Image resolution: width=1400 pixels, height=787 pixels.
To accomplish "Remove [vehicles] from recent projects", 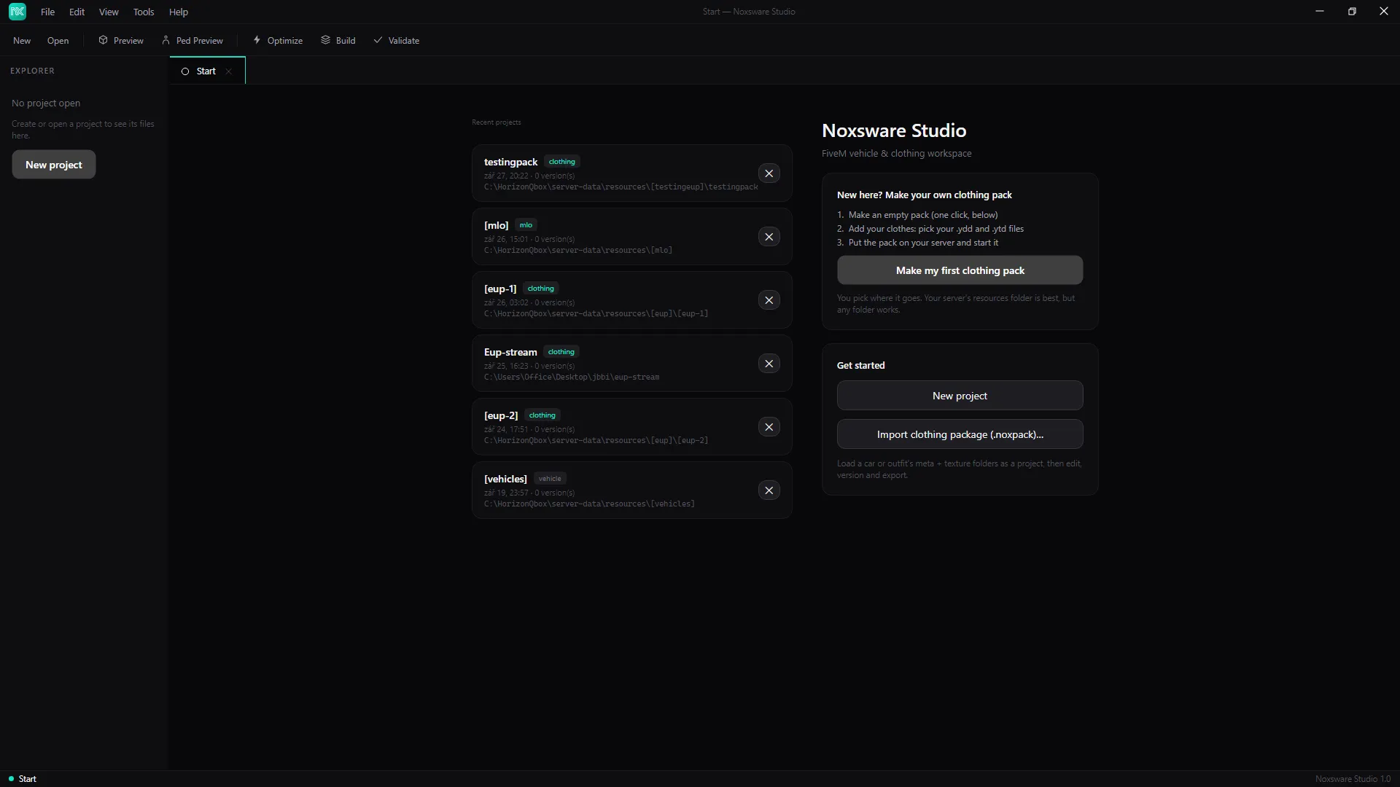I will click(x=769, y=490).
